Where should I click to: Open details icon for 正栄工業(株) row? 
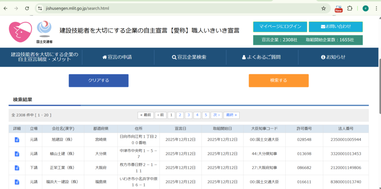point(17,168)
